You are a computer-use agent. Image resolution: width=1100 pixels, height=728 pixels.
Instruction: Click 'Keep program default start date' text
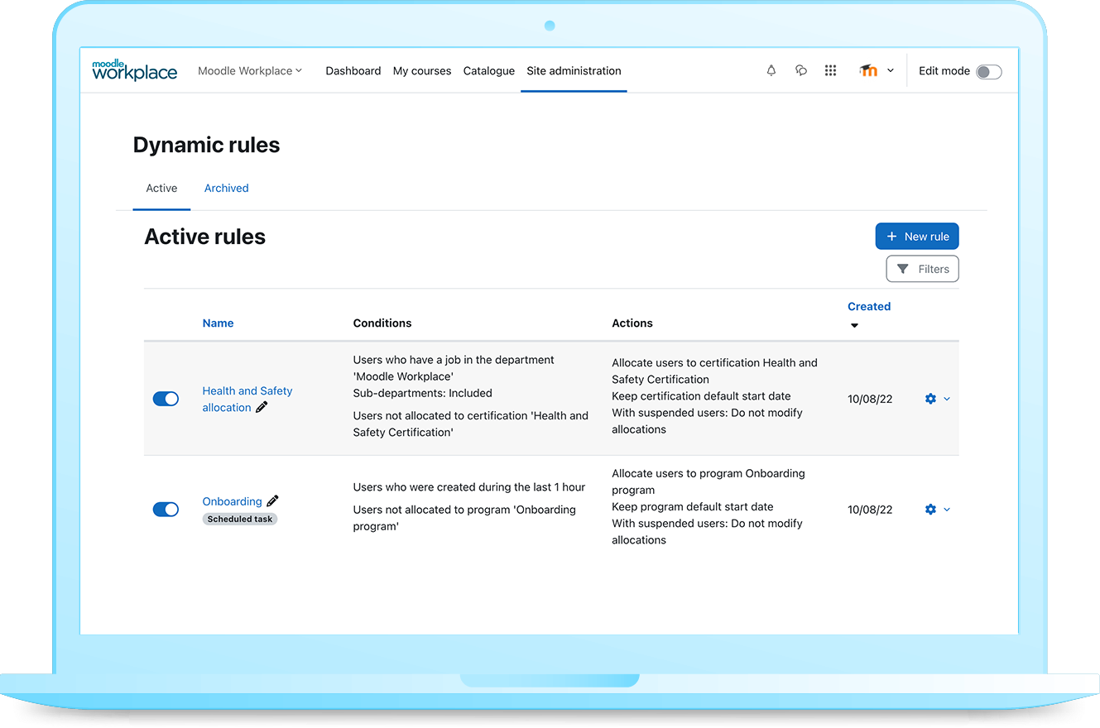(693, 507)
